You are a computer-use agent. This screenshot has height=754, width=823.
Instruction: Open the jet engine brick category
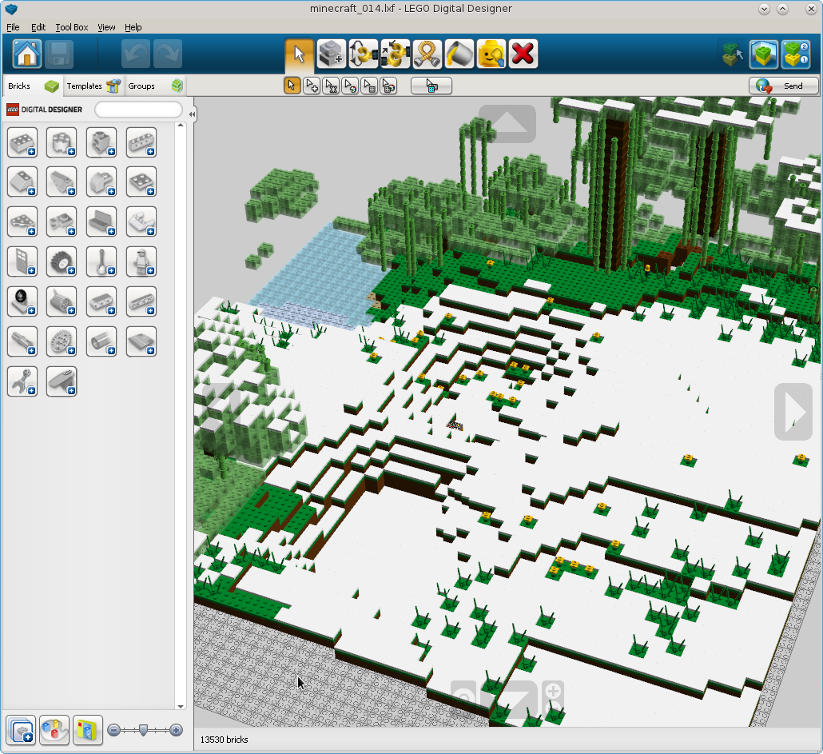62,301
